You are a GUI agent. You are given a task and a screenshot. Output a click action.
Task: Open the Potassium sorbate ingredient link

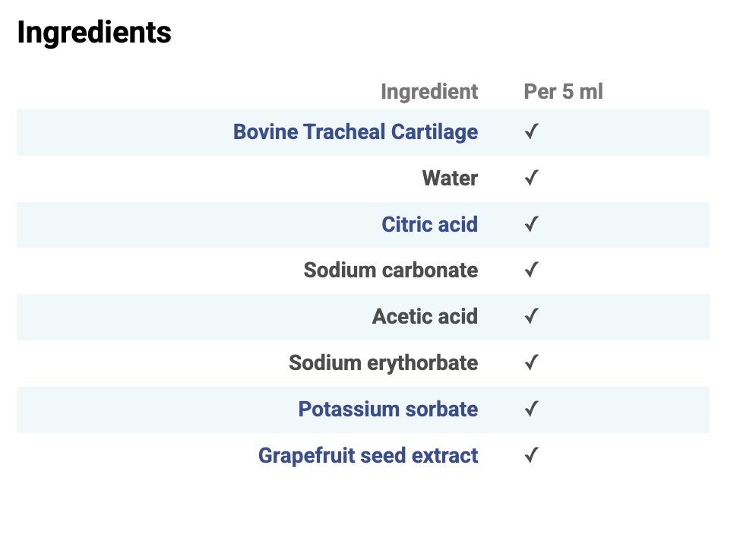(387, 410)
